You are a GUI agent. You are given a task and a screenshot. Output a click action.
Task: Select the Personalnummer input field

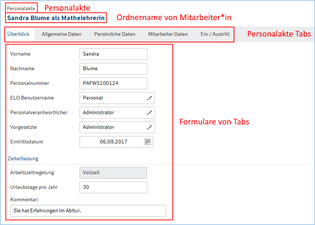tap(113, 84)
